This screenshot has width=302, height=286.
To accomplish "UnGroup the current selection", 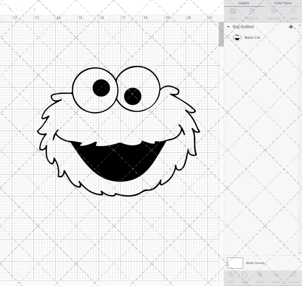I will pyautogui.click(x=252, y=13).
